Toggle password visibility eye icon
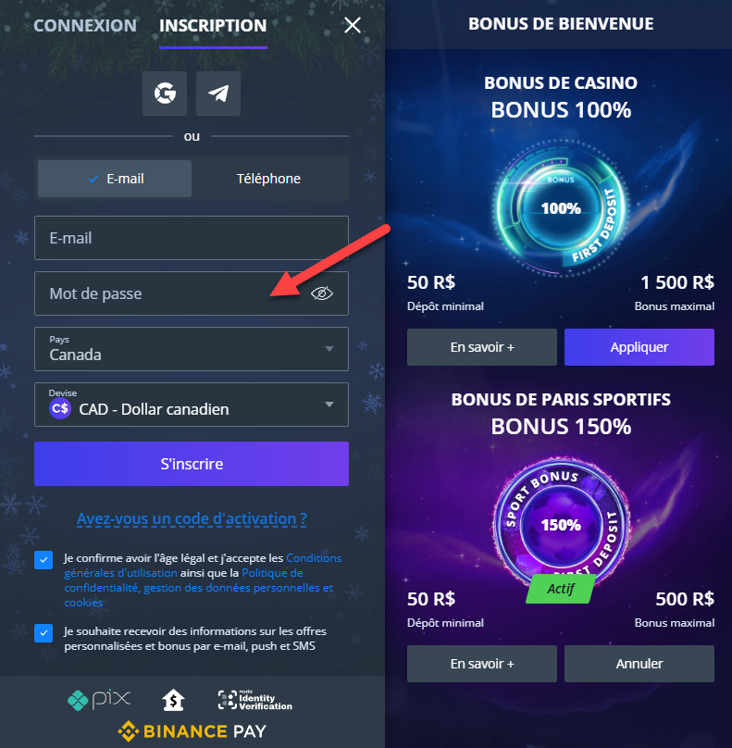Image resolution: width=732 pixels, height=748 pixels. click(x=322, y=293)
